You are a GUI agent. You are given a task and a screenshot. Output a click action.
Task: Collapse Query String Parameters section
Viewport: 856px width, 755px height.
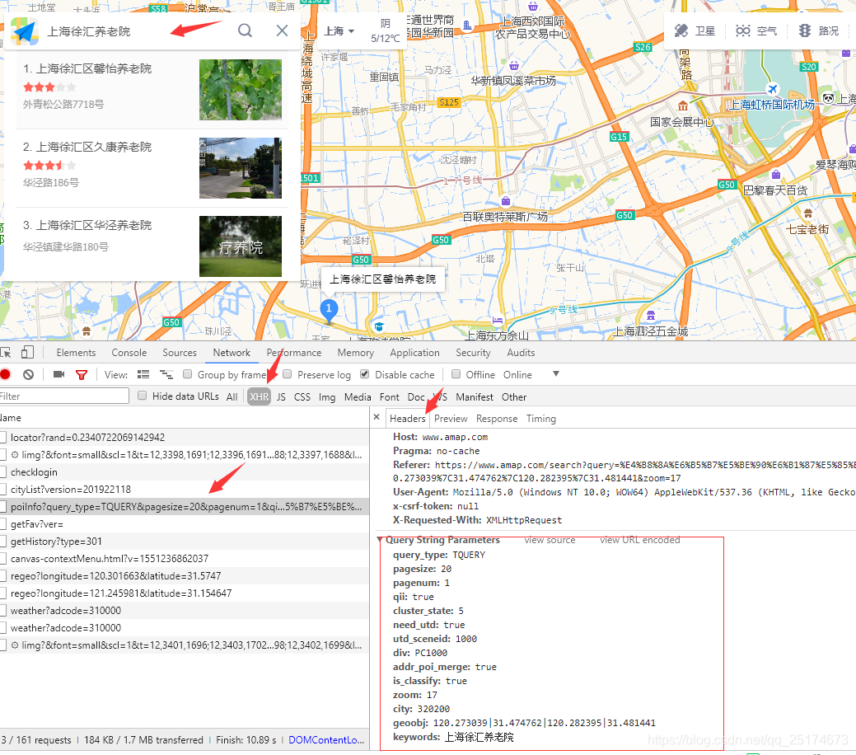coord(380,540)
